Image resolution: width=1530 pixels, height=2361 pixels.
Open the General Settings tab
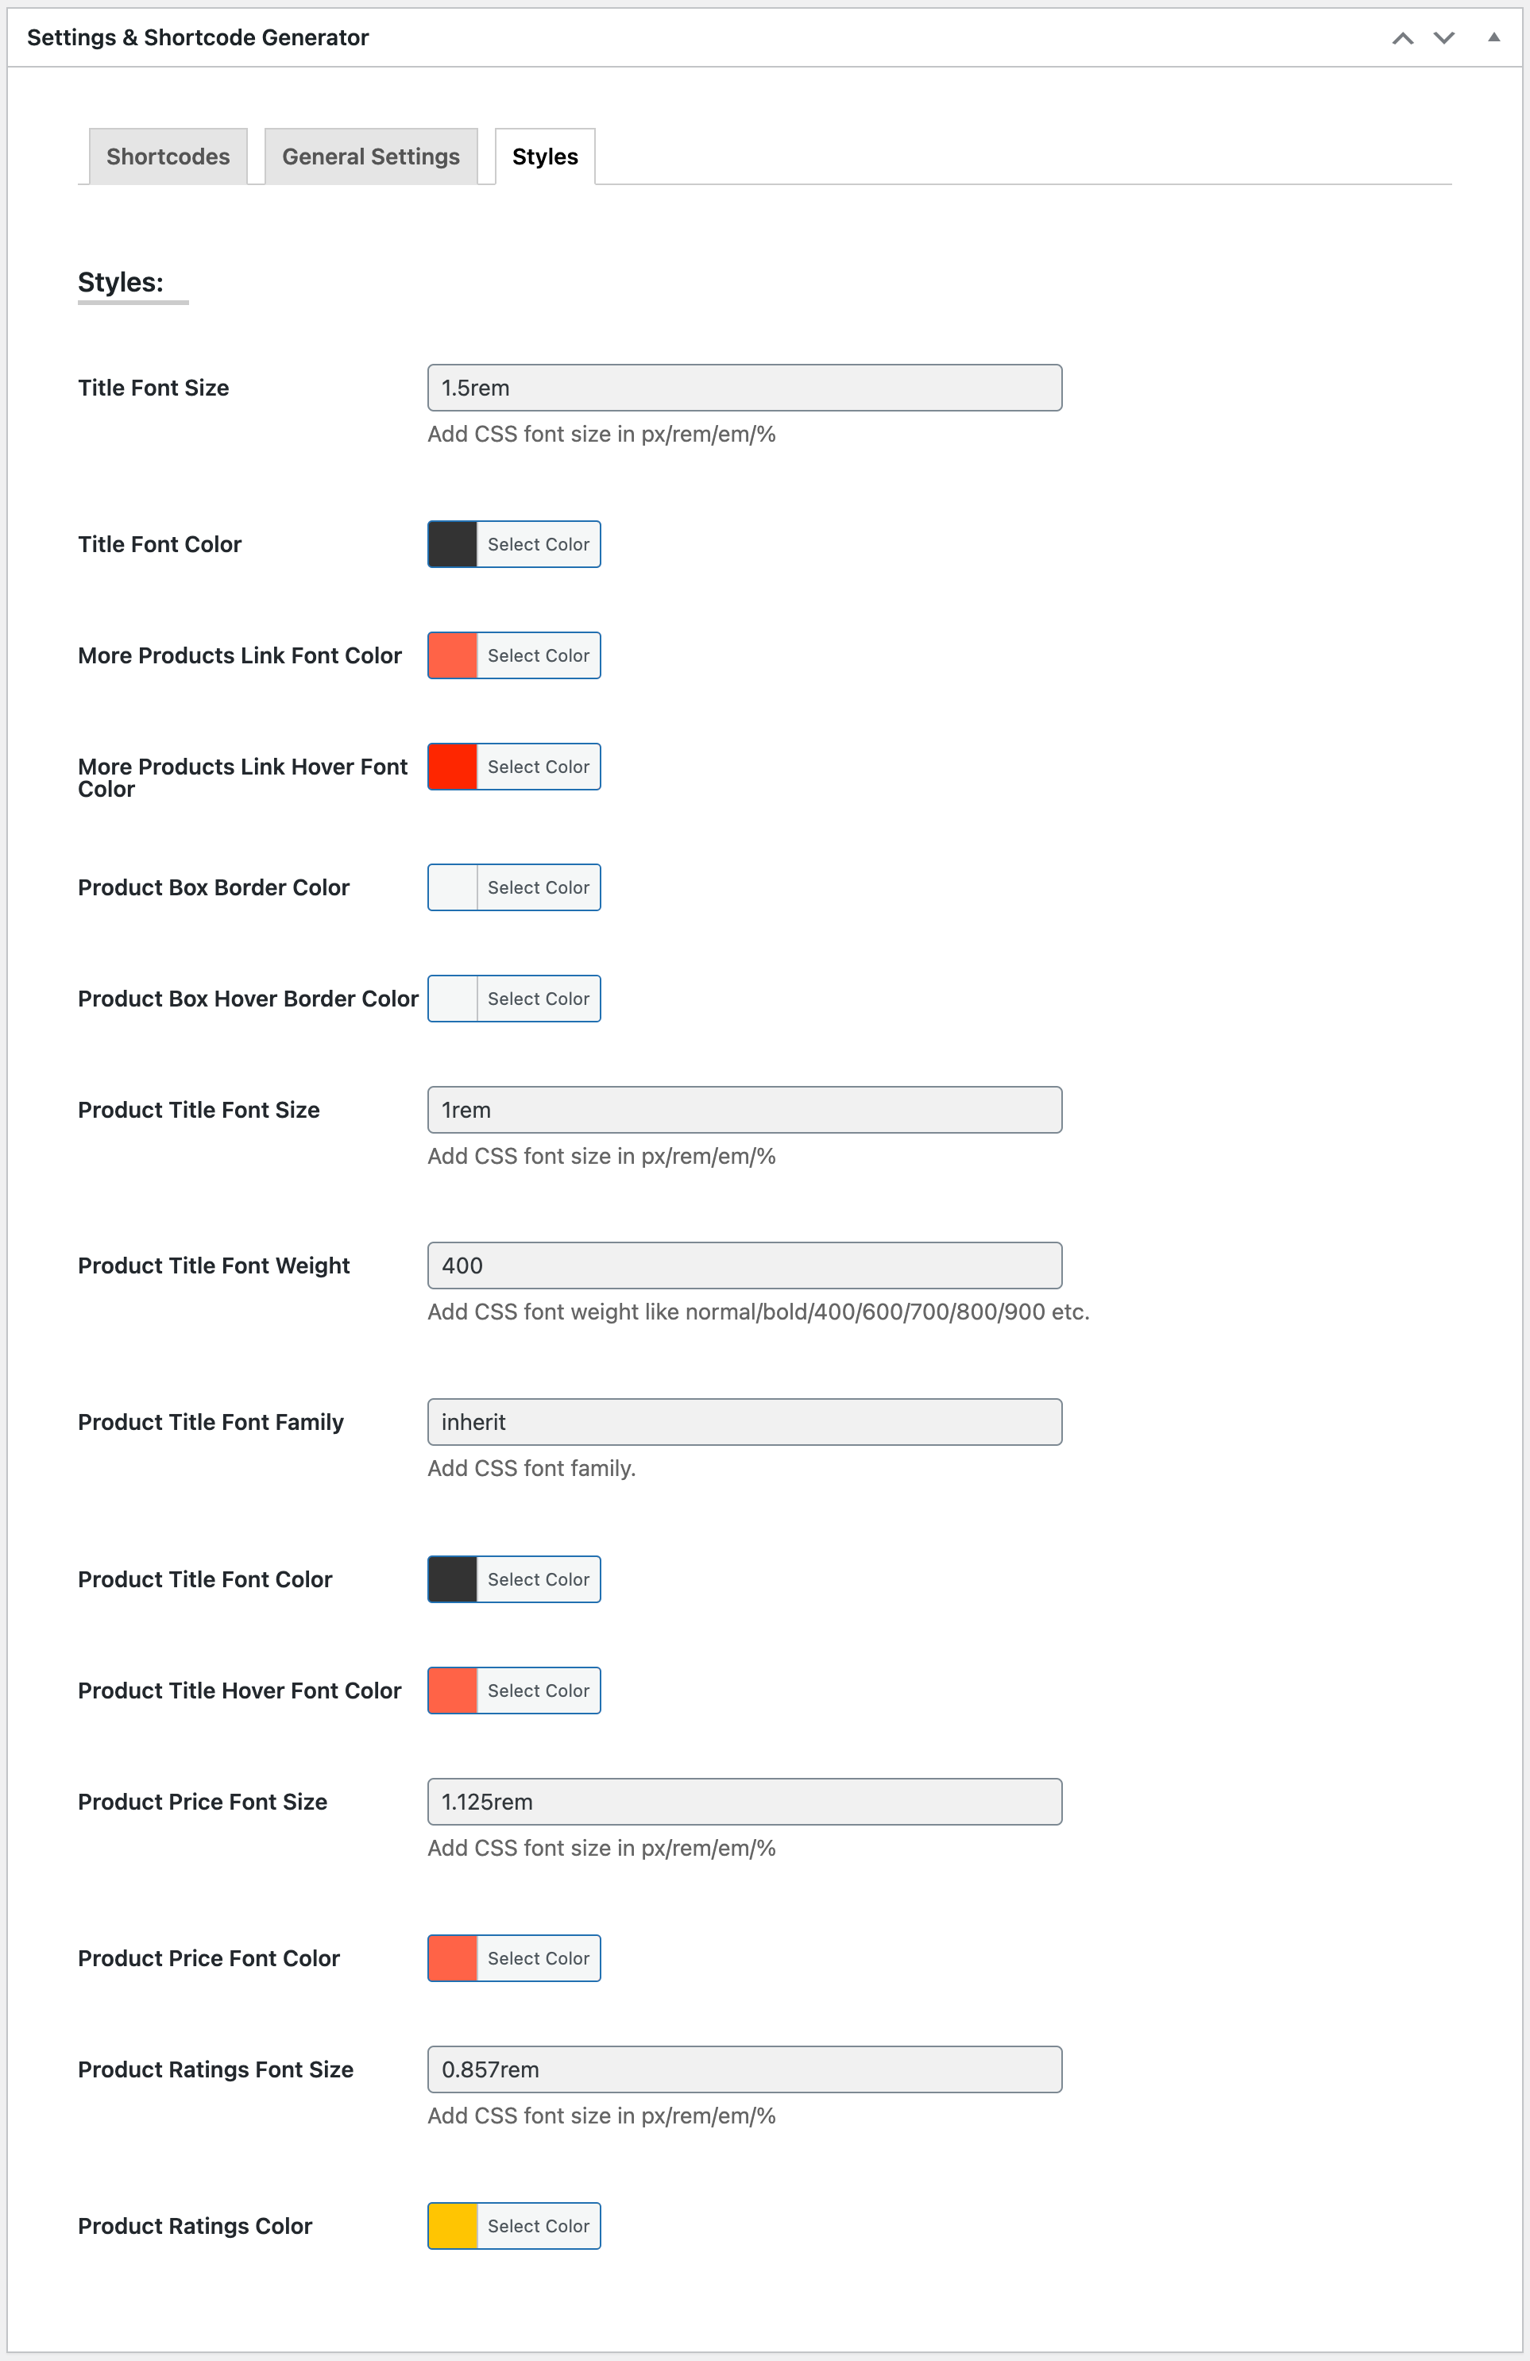coord(371,156)
